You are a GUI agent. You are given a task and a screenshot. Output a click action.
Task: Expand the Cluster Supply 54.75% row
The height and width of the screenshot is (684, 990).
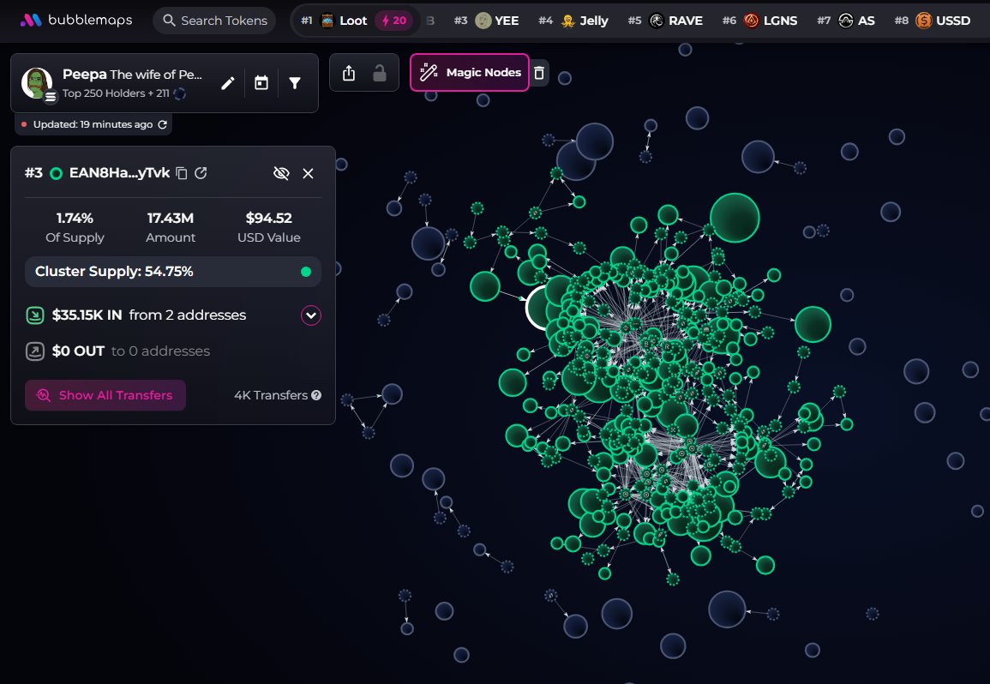pyautogui.click(x=172, y=272)
